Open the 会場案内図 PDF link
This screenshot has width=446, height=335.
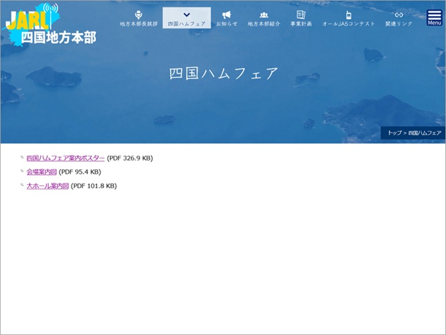click(41, 172)
